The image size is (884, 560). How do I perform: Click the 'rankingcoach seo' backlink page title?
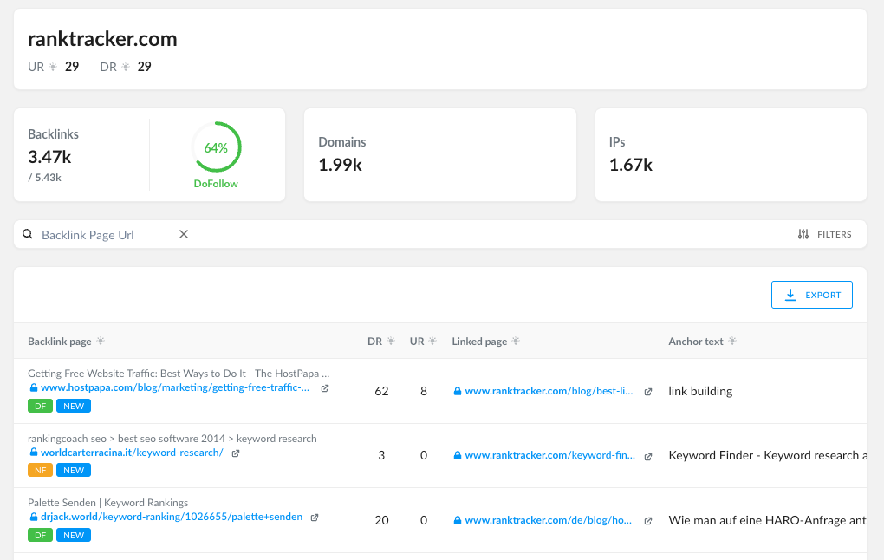pyautogui.click(x=172, y=438)
